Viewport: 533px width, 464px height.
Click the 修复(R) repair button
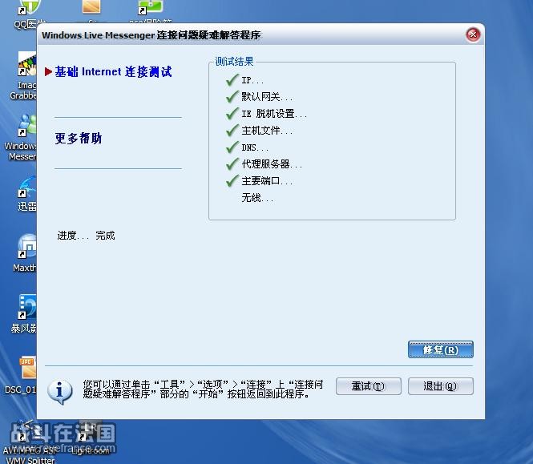[441, 349]
